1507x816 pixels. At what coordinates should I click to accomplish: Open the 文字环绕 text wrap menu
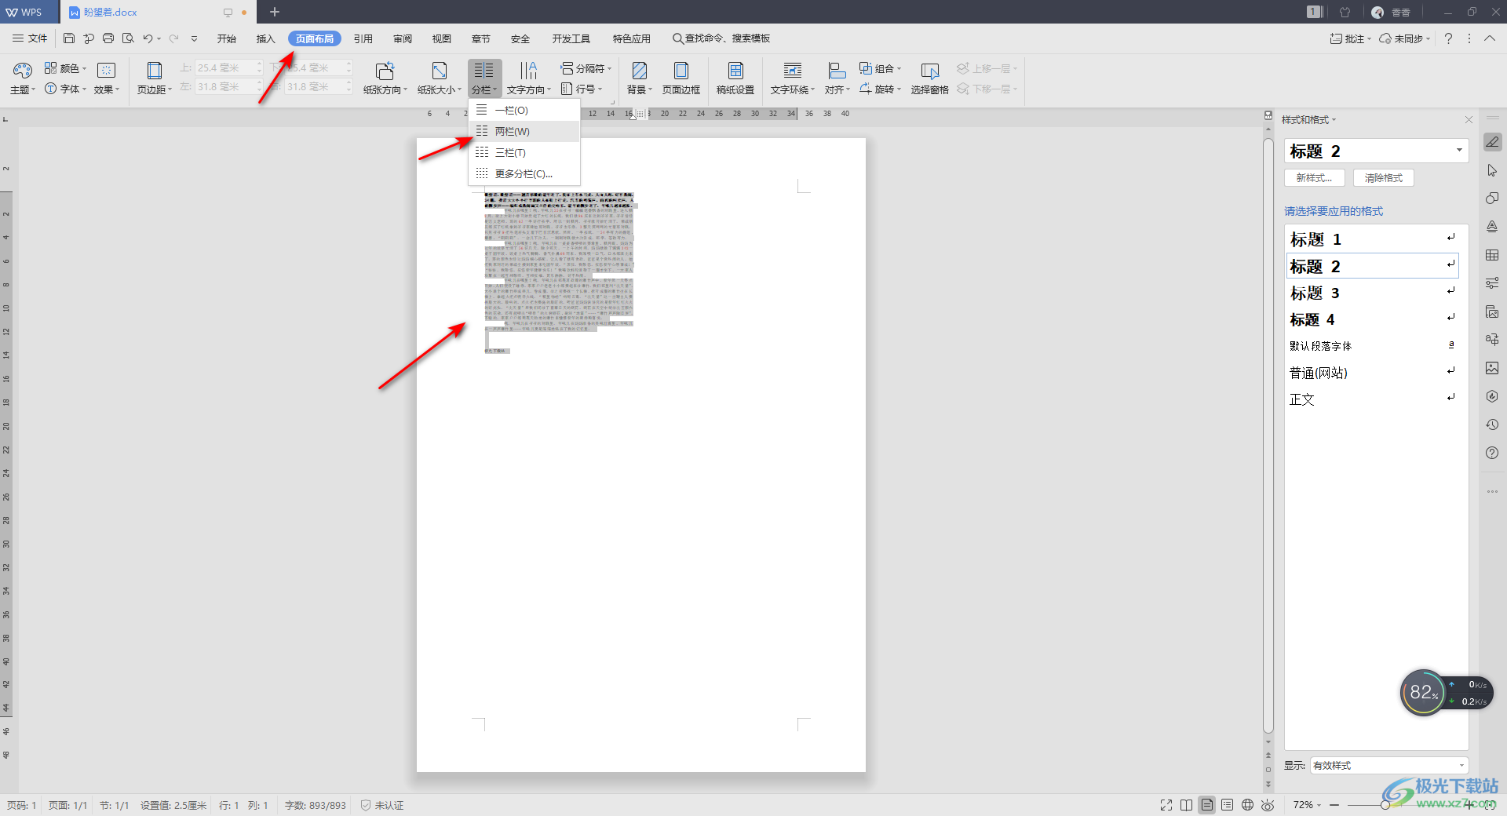click(x=793, y=78)
